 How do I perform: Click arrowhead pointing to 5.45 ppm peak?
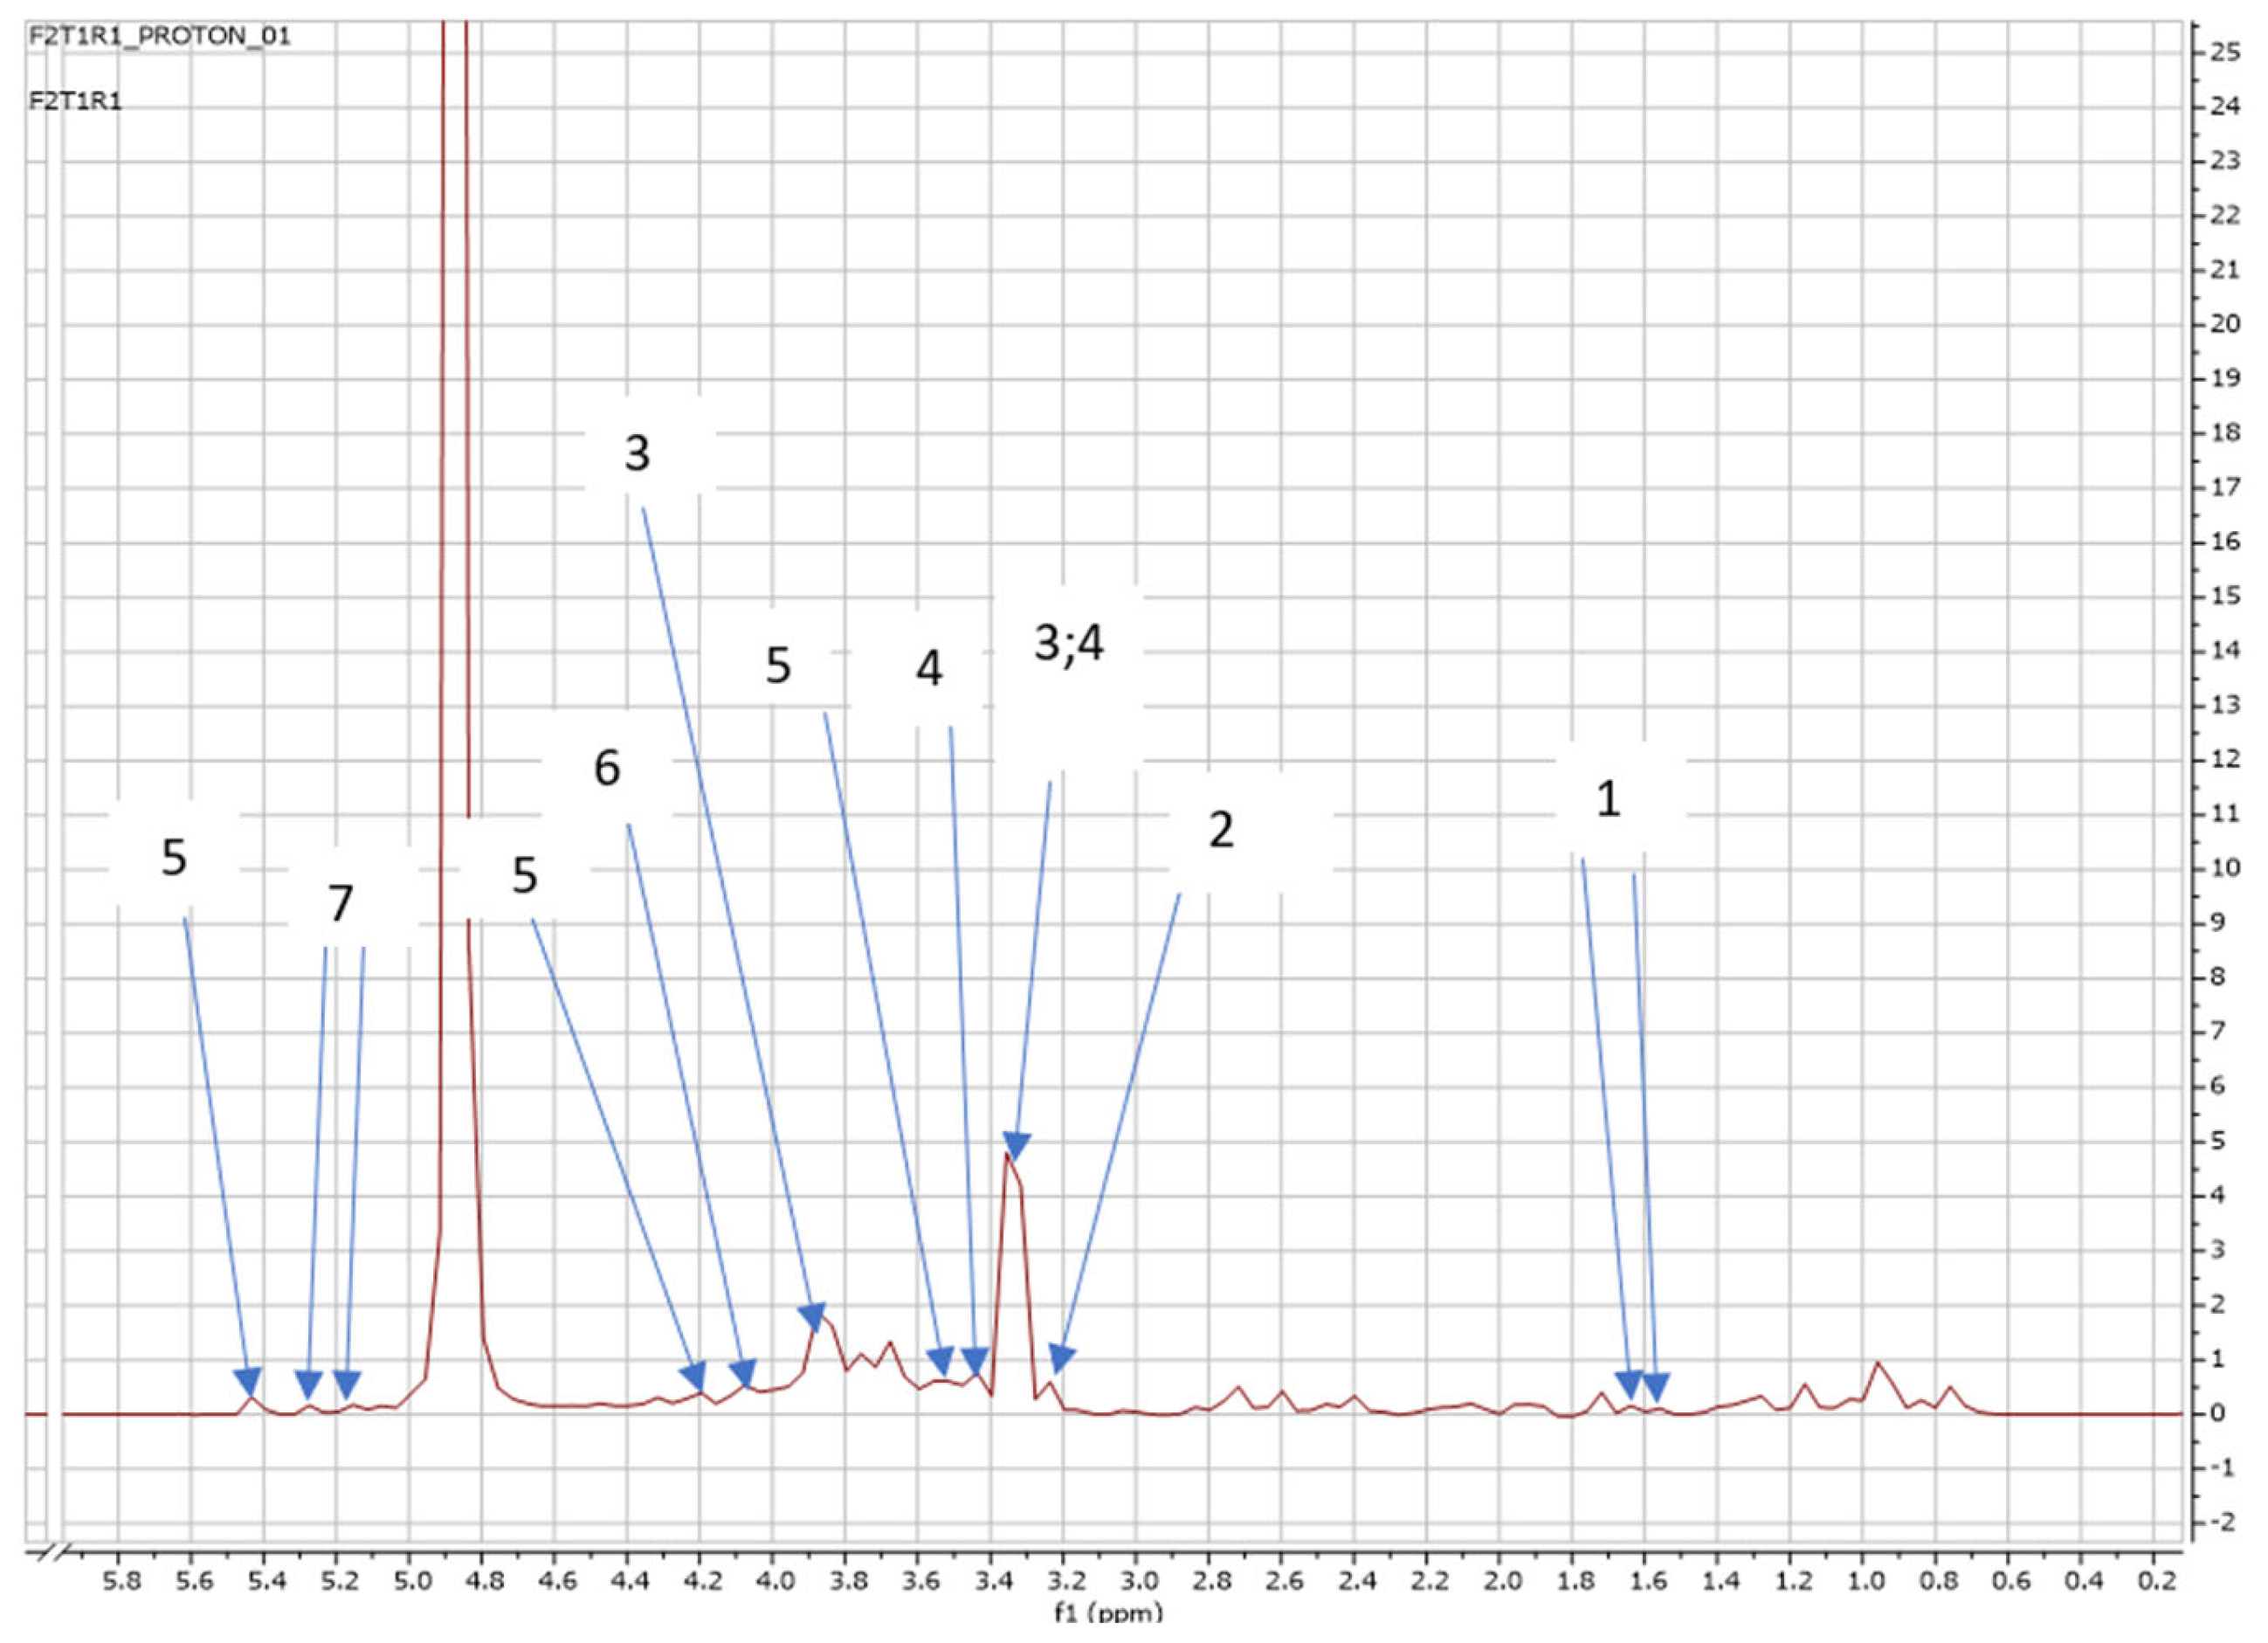(248, 1380)
